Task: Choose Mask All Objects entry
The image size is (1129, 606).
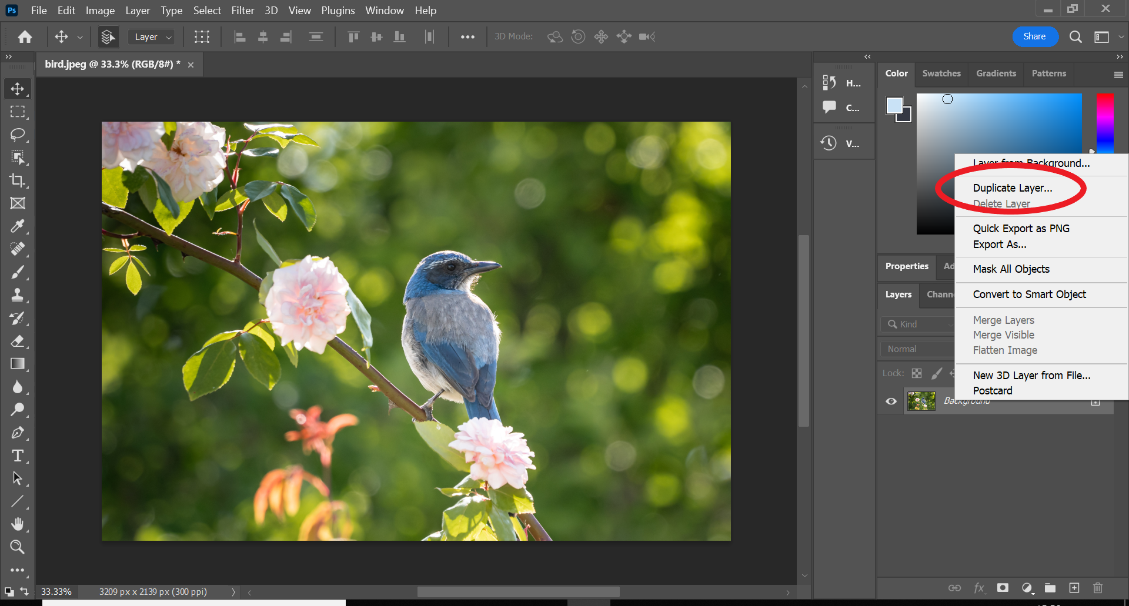Action: [1011, 269]
